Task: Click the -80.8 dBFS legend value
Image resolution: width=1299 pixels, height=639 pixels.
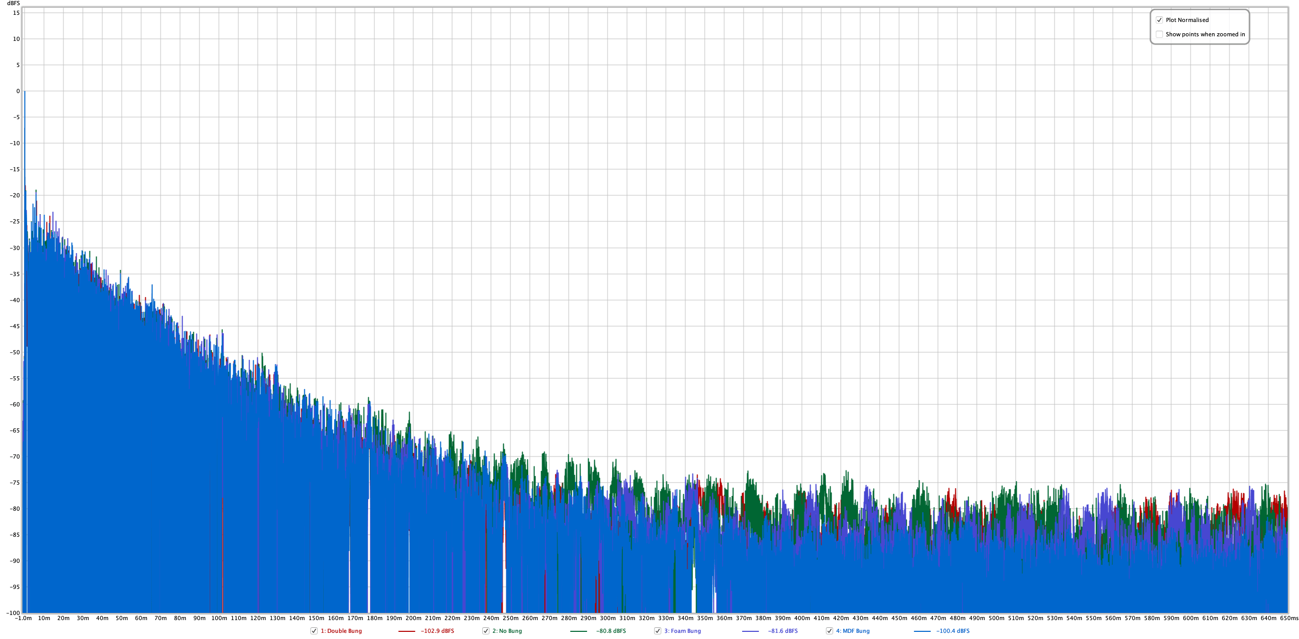Action: click(611, 631)
